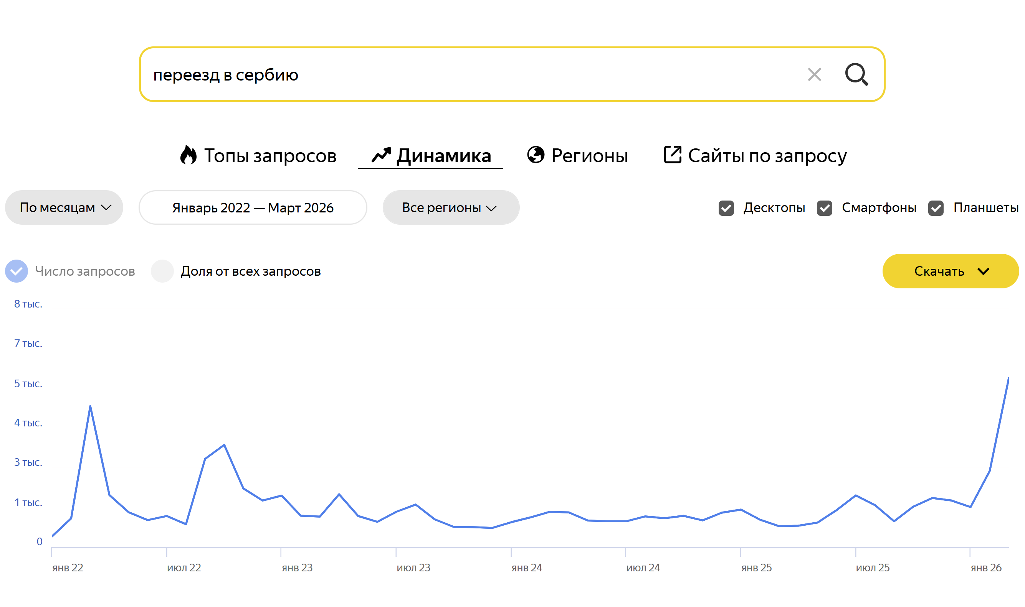Open the Сайты по запросу tab
This screenshot has height=607, width=1025.
[x=767, y=156]
